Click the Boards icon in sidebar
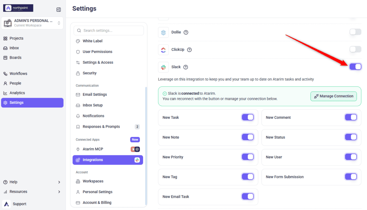 click(5, 58)
